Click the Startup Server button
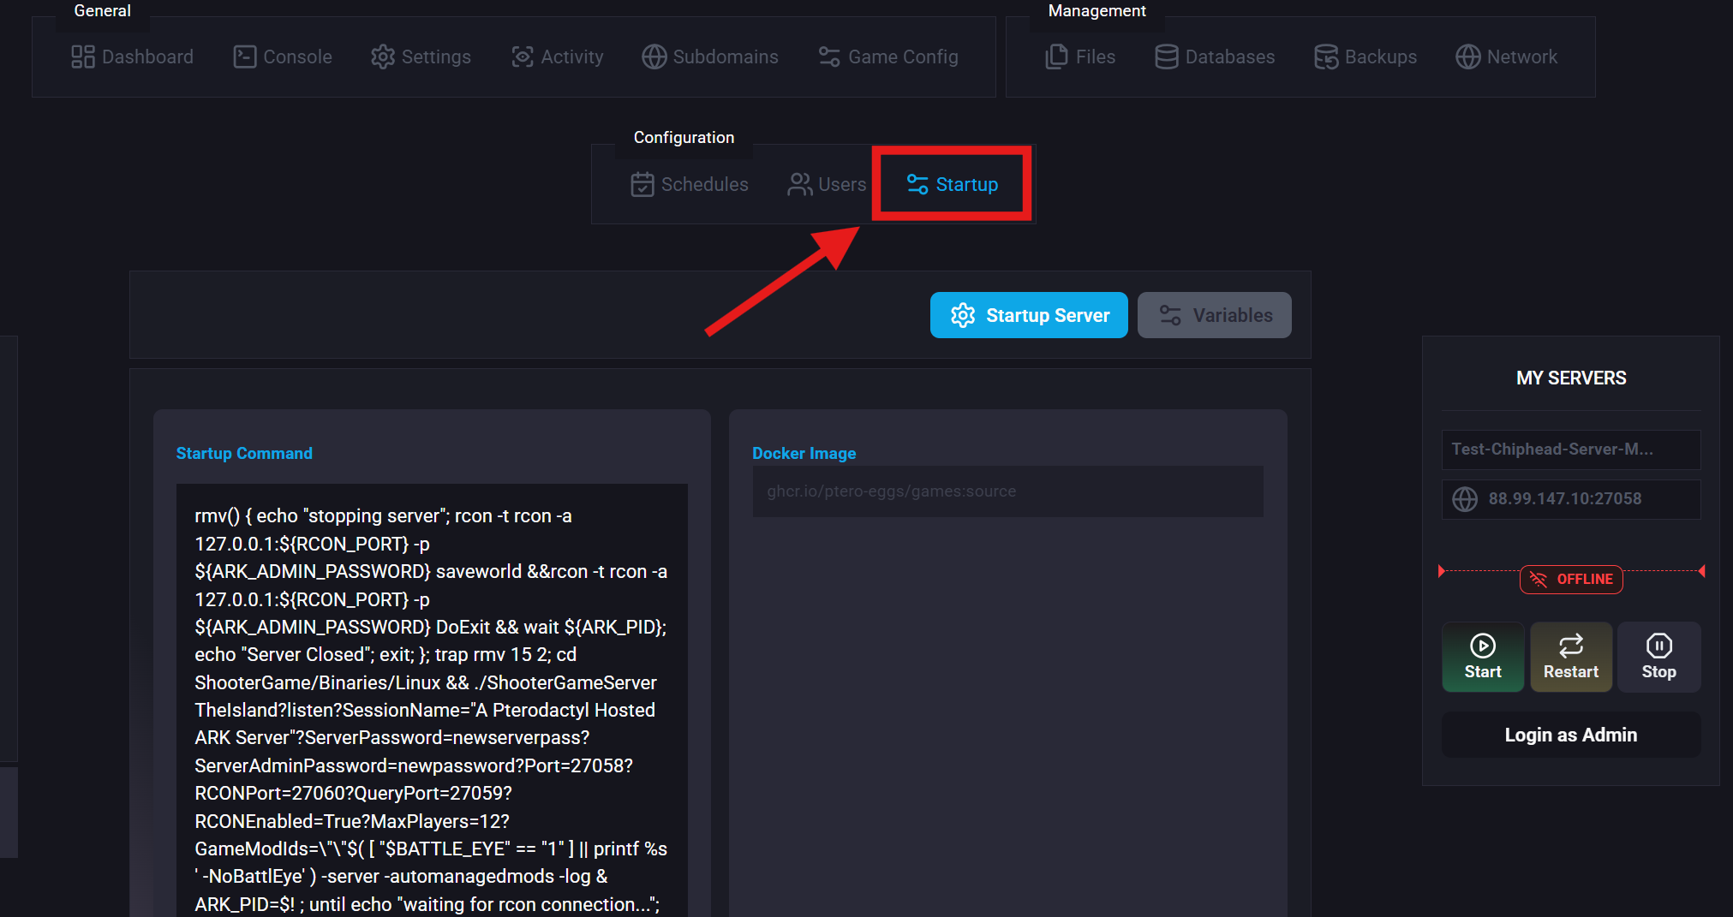Viewport: 1733px width, 917px height. coord(1029,315)
